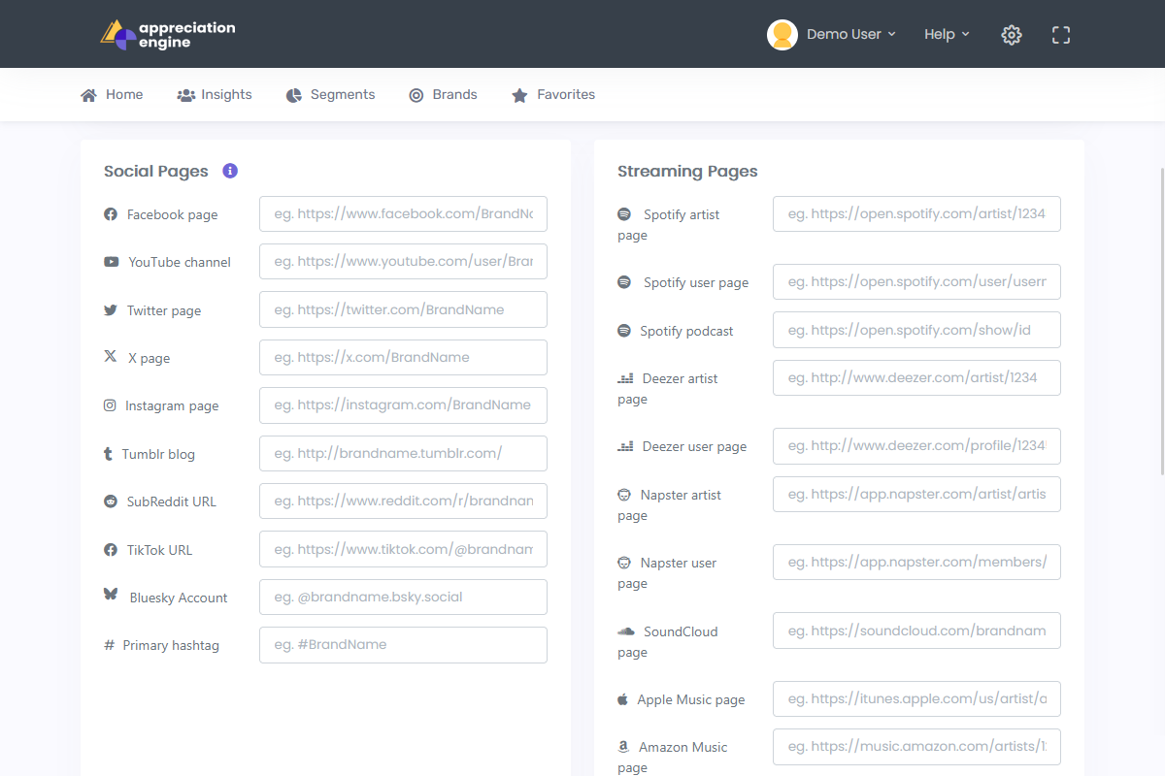Focus the Apple Music page field
The width and height of the screenshot is (1165, 776).
916,698
